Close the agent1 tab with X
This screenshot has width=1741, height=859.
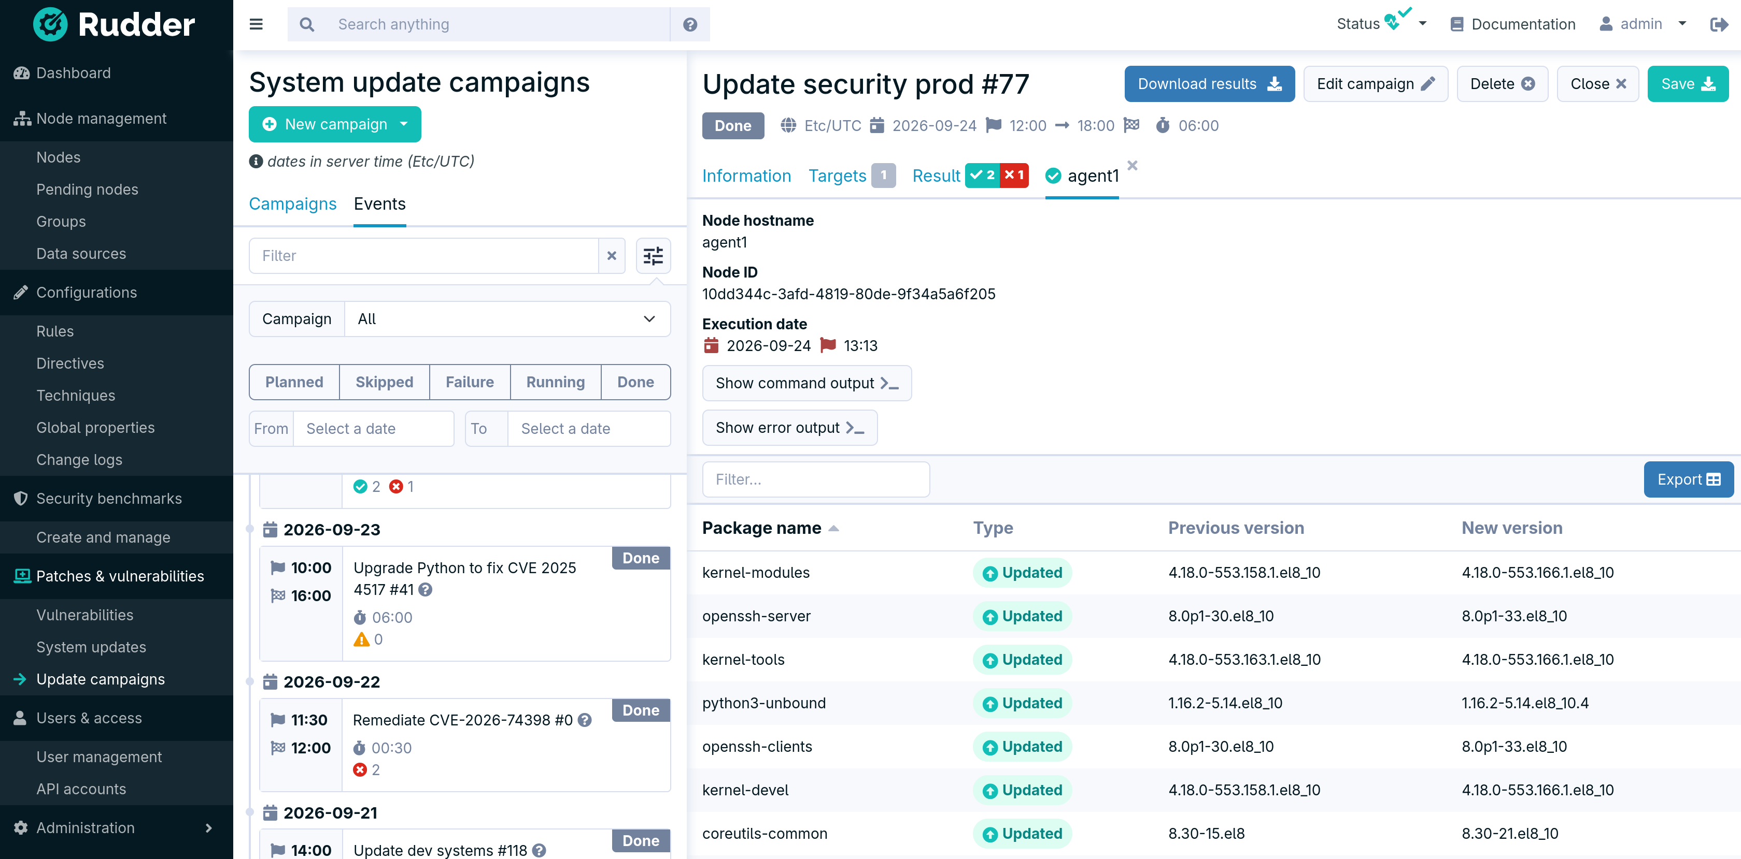tap(1133, 166)
